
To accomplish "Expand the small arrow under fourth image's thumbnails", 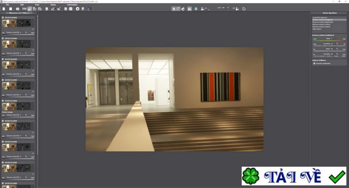I will [33, 91].
